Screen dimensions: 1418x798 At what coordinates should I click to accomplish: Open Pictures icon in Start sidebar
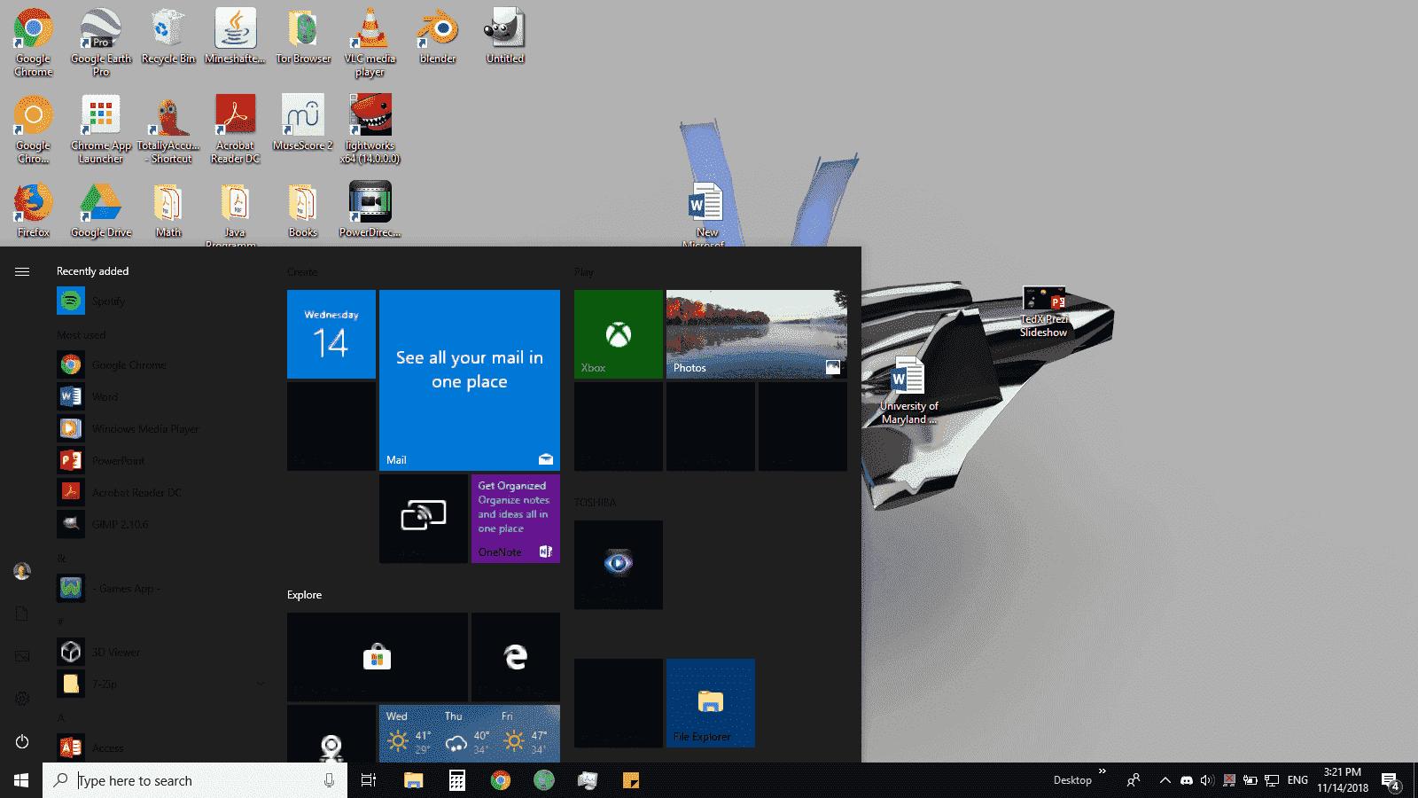[22, 656]
